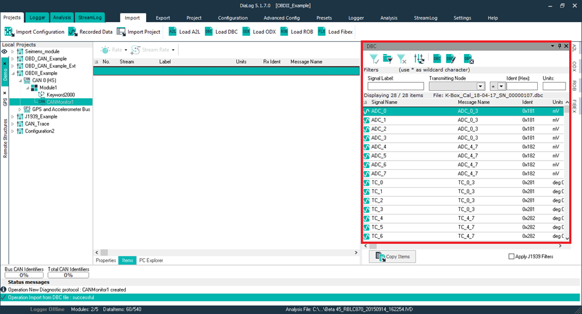Open the Configuration ribbon tab

coord(233,18)
